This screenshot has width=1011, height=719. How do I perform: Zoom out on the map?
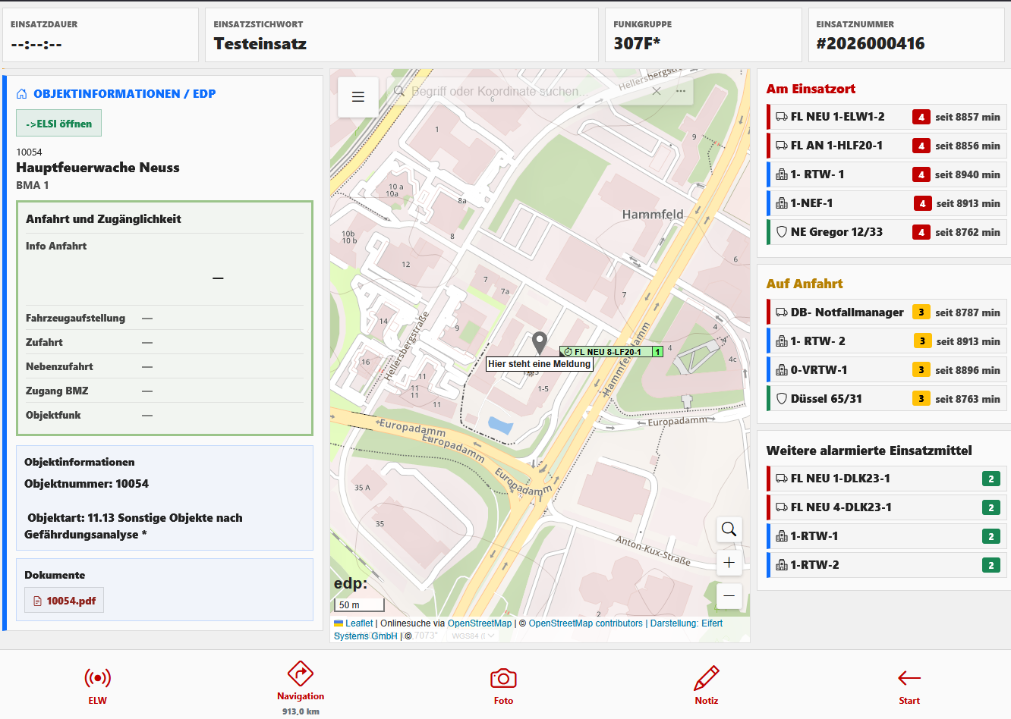click(x=729, y=596)
